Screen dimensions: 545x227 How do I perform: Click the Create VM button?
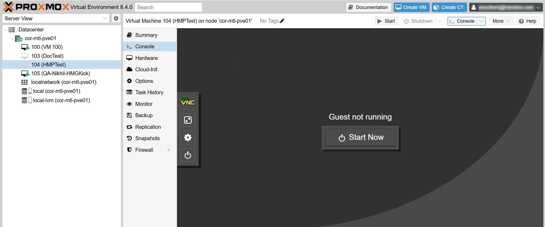(x=411, y=7)
